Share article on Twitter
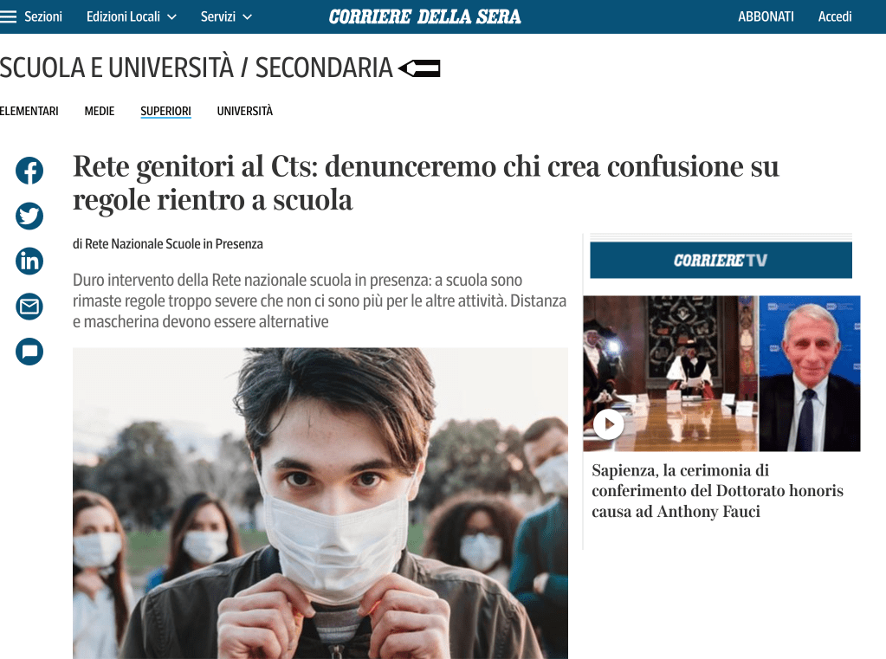The image size is (886, 659). [x=29, y=216]
